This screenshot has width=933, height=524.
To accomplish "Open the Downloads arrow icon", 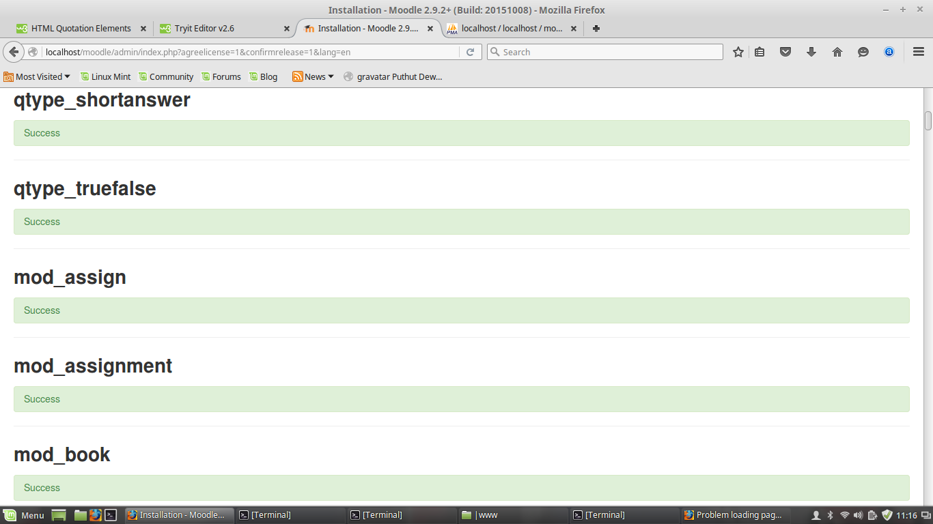I will 811,52.
